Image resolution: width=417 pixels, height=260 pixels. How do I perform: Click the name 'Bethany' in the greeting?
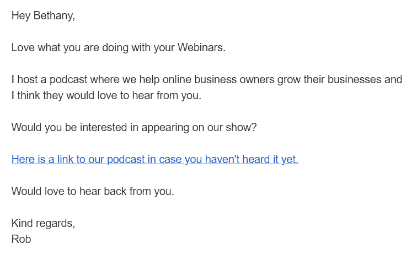[53, 15]
